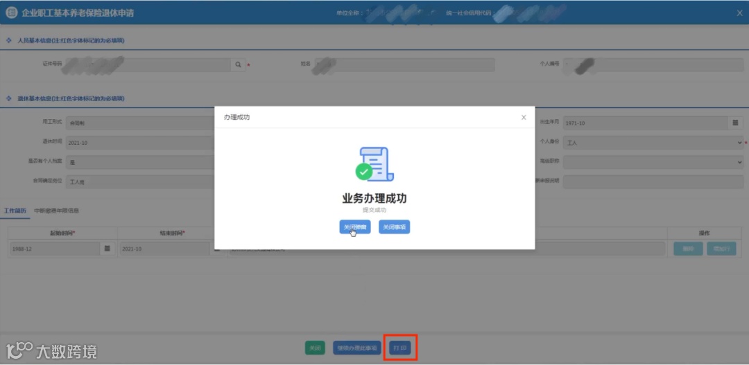Click the 结束时间 field showing 2021-10
This screenshot has height=365, width=749.
pyautogui.click(x=164, y=249)
